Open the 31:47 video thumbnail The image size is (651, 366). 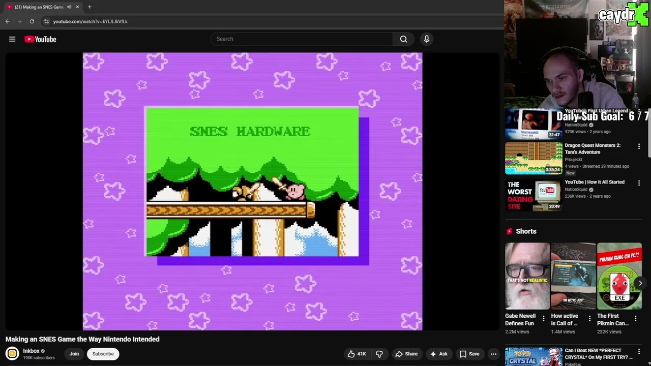point(534,125)
